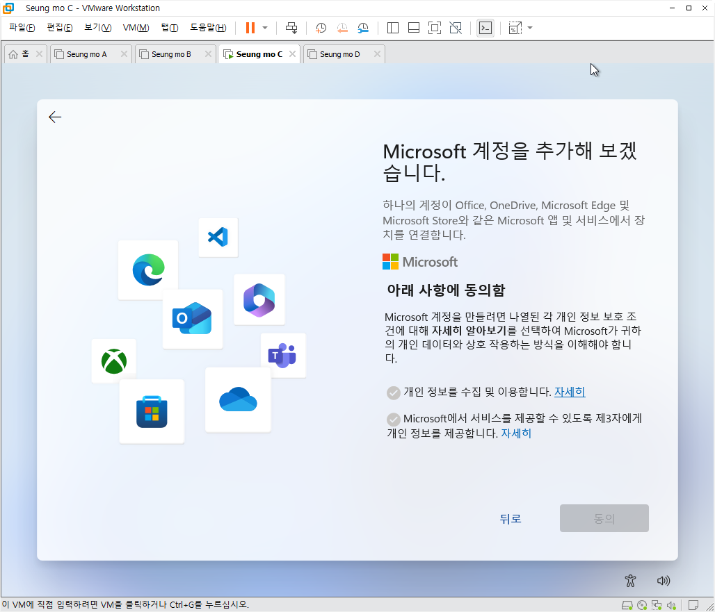Toggle the console view toolbar button
The width and height of the screenshot is (715, 612).
(485, 28)
